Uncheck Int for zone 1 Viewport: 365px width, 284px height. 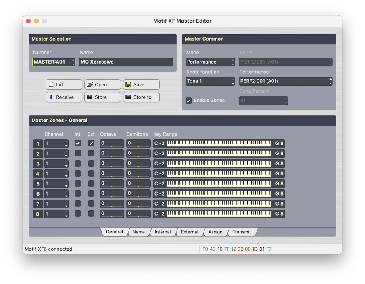78,143
